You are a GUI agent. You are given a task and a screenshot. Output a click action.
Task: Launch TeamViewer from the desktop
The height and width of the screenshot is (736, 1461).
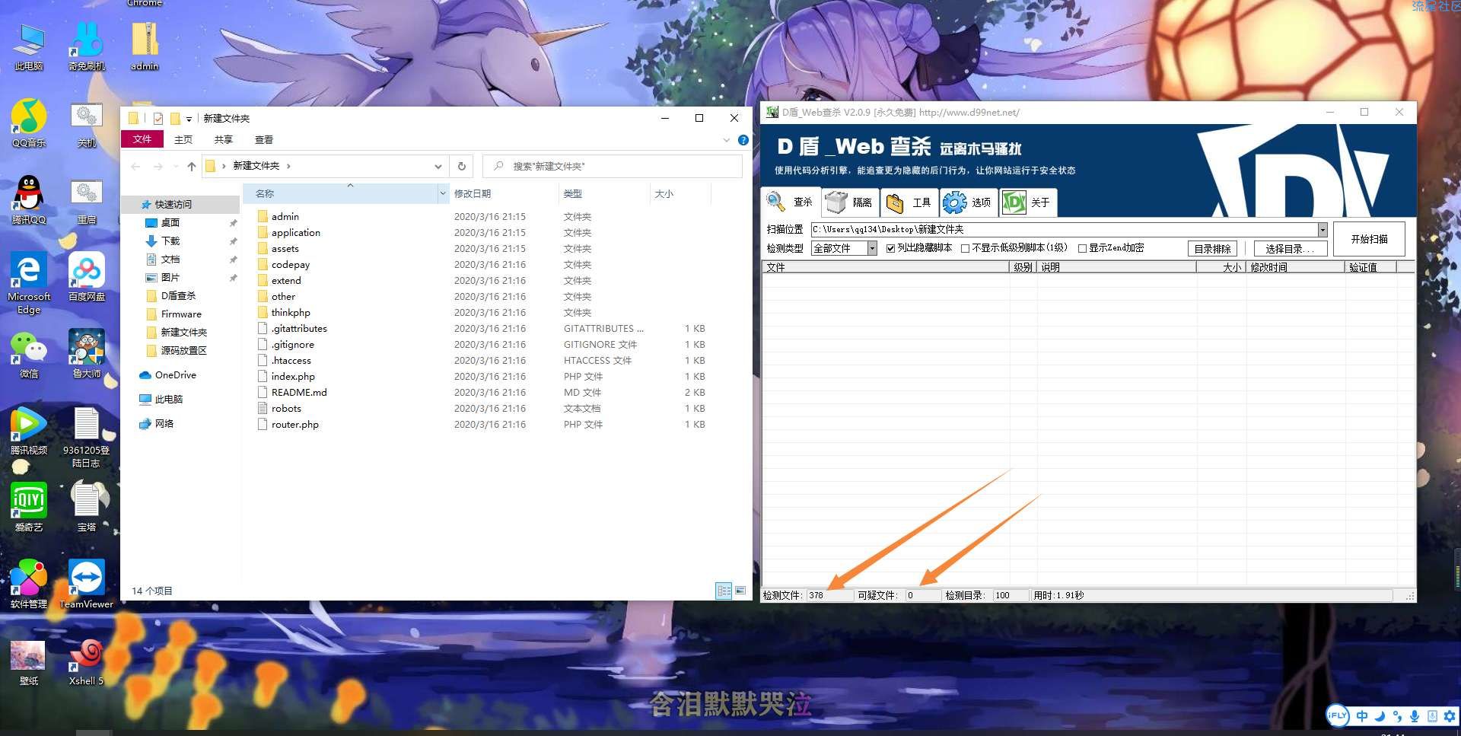click(87, 585)
